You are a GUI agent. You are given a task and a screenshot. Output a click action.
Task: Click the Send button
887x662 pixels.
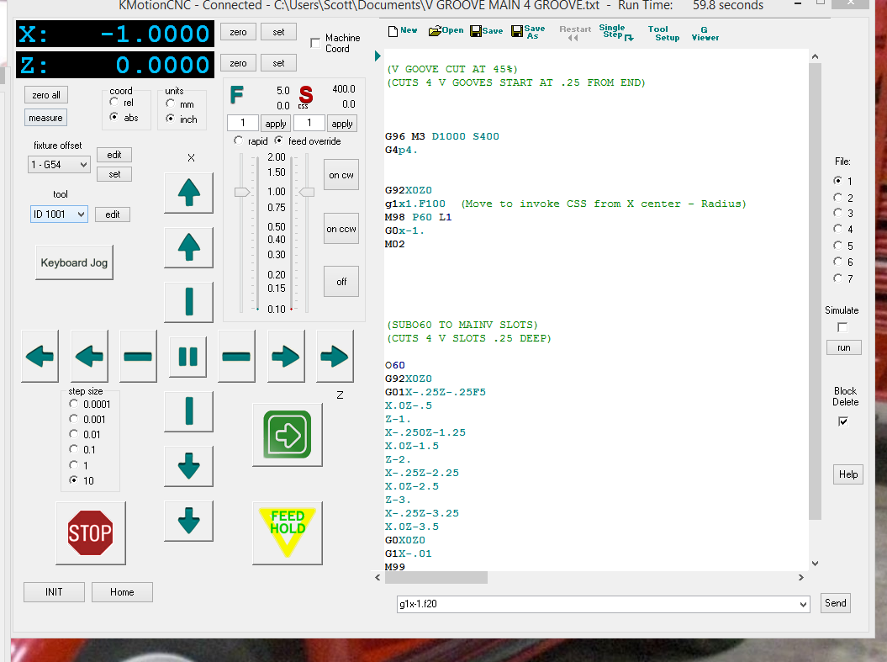point(835,603)
